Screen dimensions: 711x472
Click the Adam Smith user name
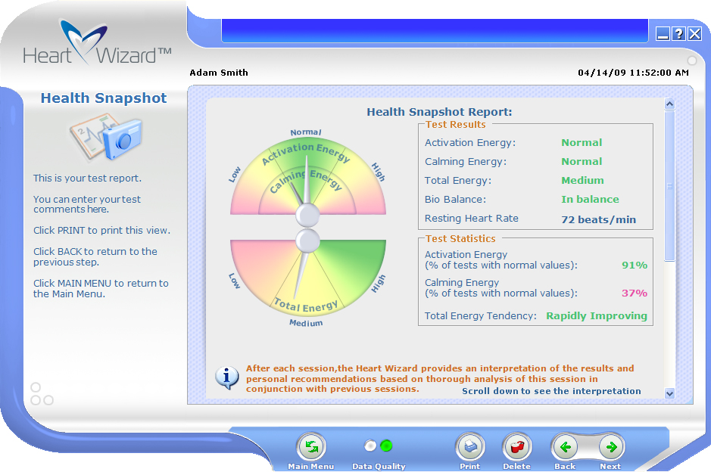219,73
